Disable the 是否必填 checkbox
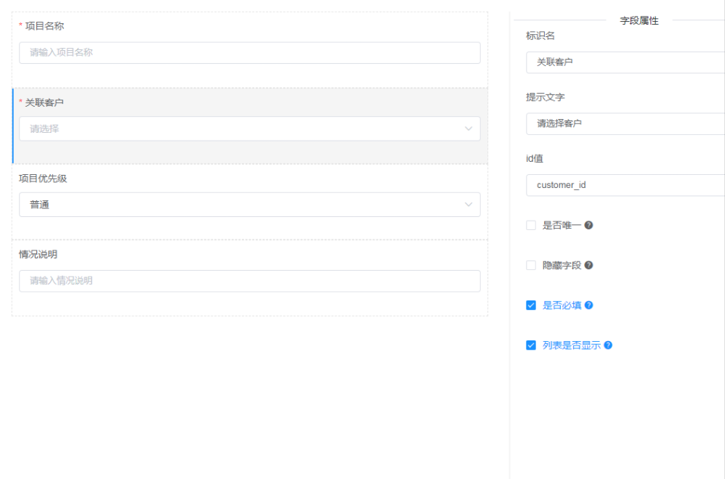This screenshot has width=725, height=479. (x=530, y=305)
